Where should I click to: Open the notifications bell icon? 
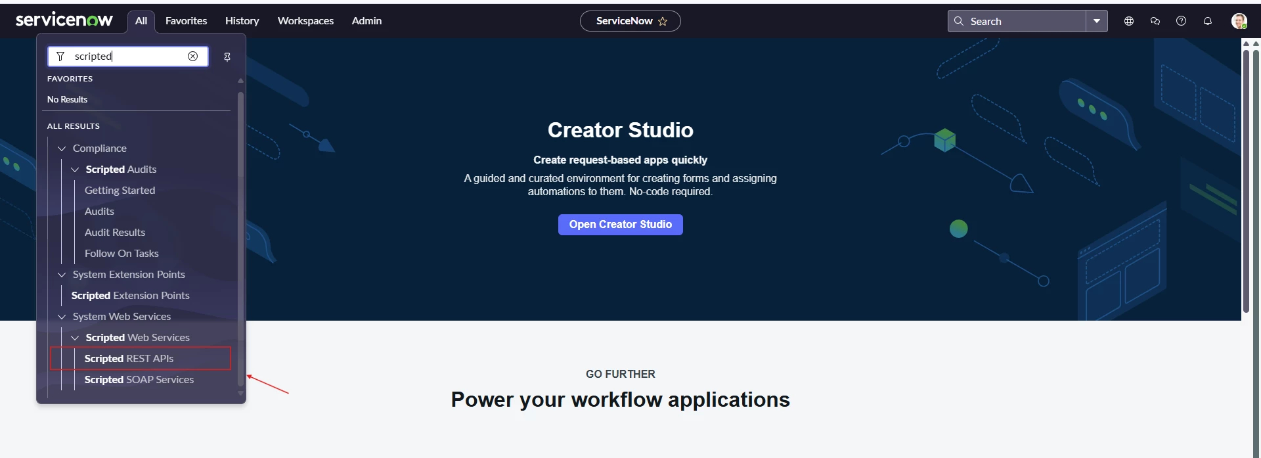point(1208,21)
